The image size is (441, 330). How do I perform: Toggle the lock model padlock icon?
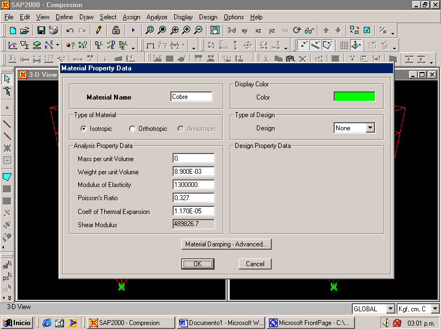pos(116,30)
